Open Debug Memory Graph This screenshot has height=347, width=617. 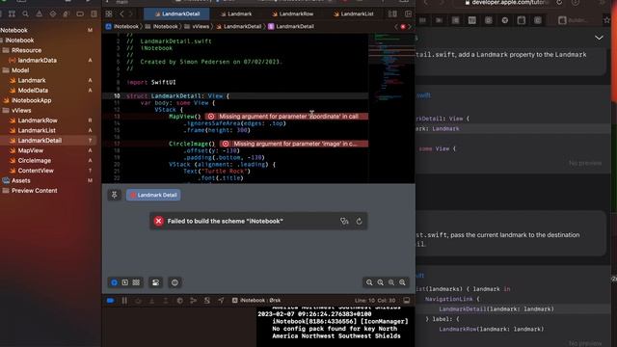click(193, 301)
